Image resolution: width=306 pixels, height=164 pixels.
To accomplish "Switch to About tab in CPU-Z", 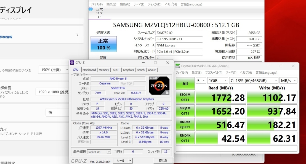I will 152,70.
